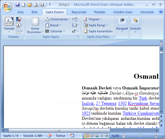The height and width of the screenshot is (139, 165).
Task: Open the theme fonts dropdown
Action: pyautogui.click(x=19, y=25)
